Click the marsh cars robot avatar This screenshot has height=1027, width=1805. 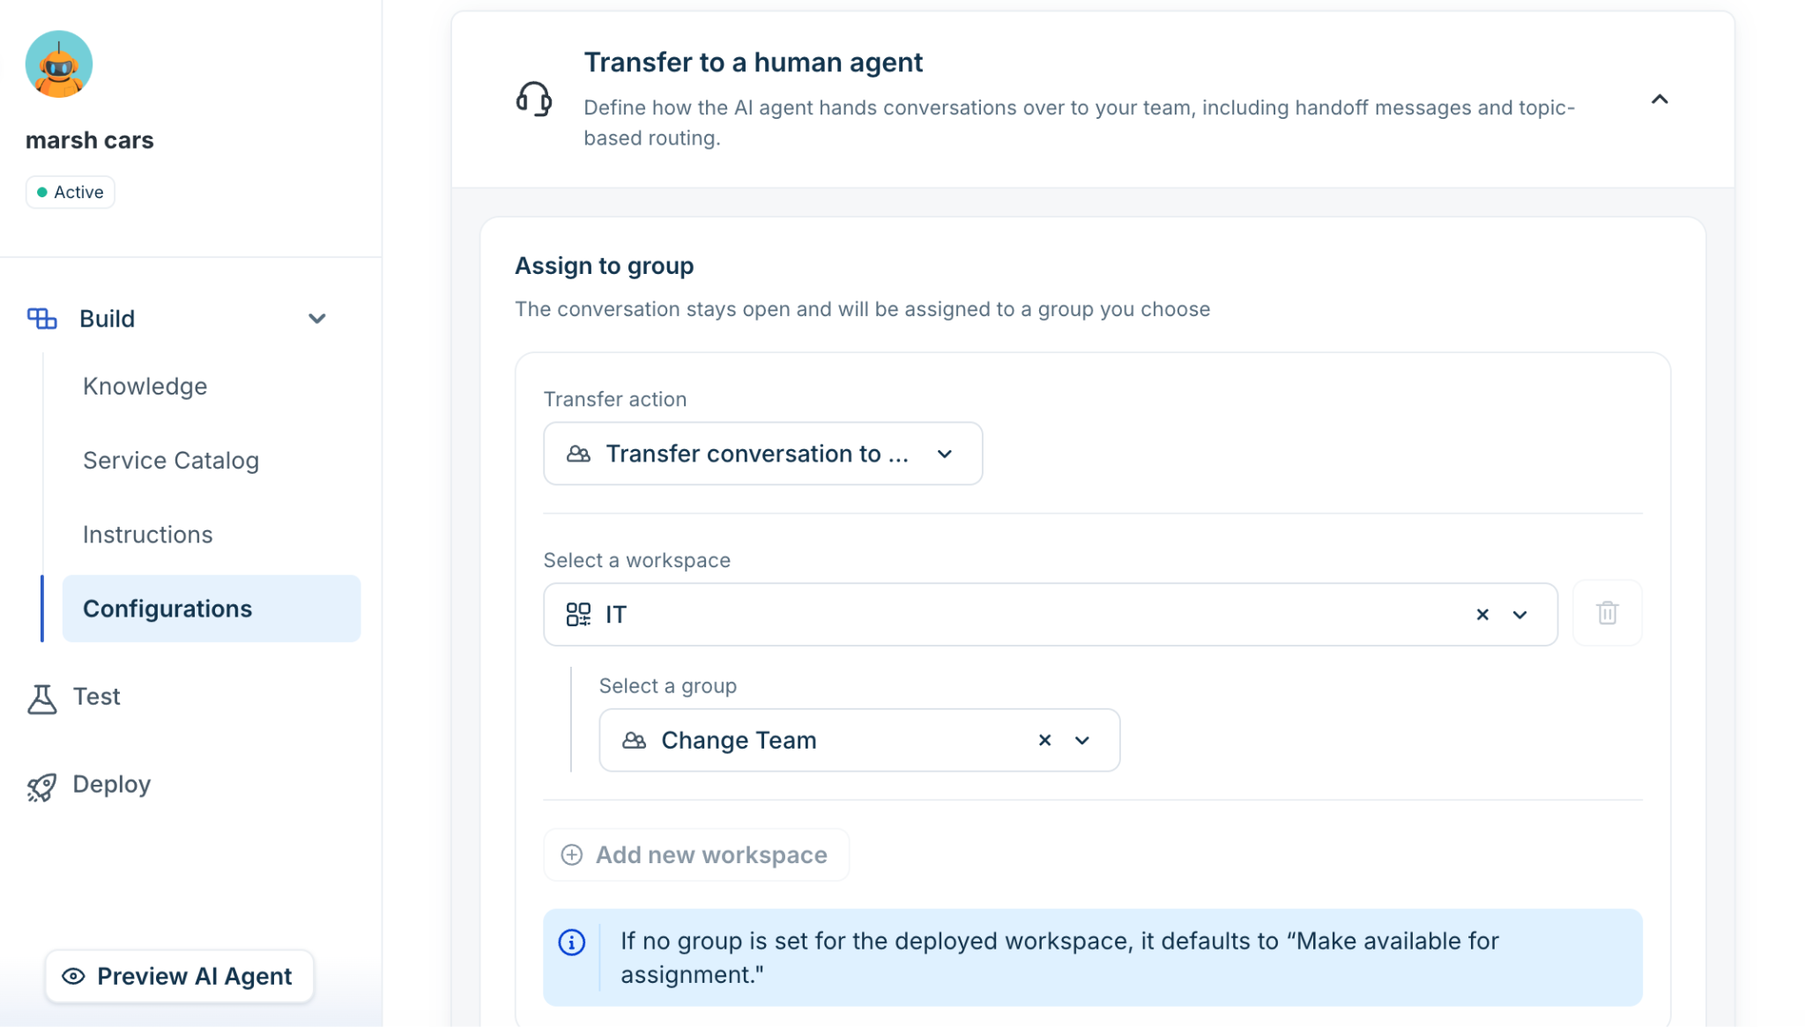point(59,63)
